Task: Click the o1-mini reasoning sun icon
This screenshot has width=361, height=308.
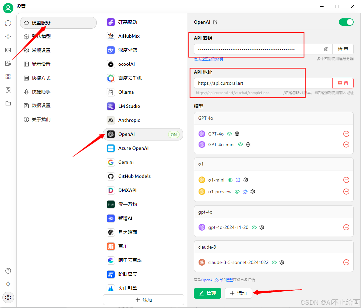Action: tap(238, 180)
